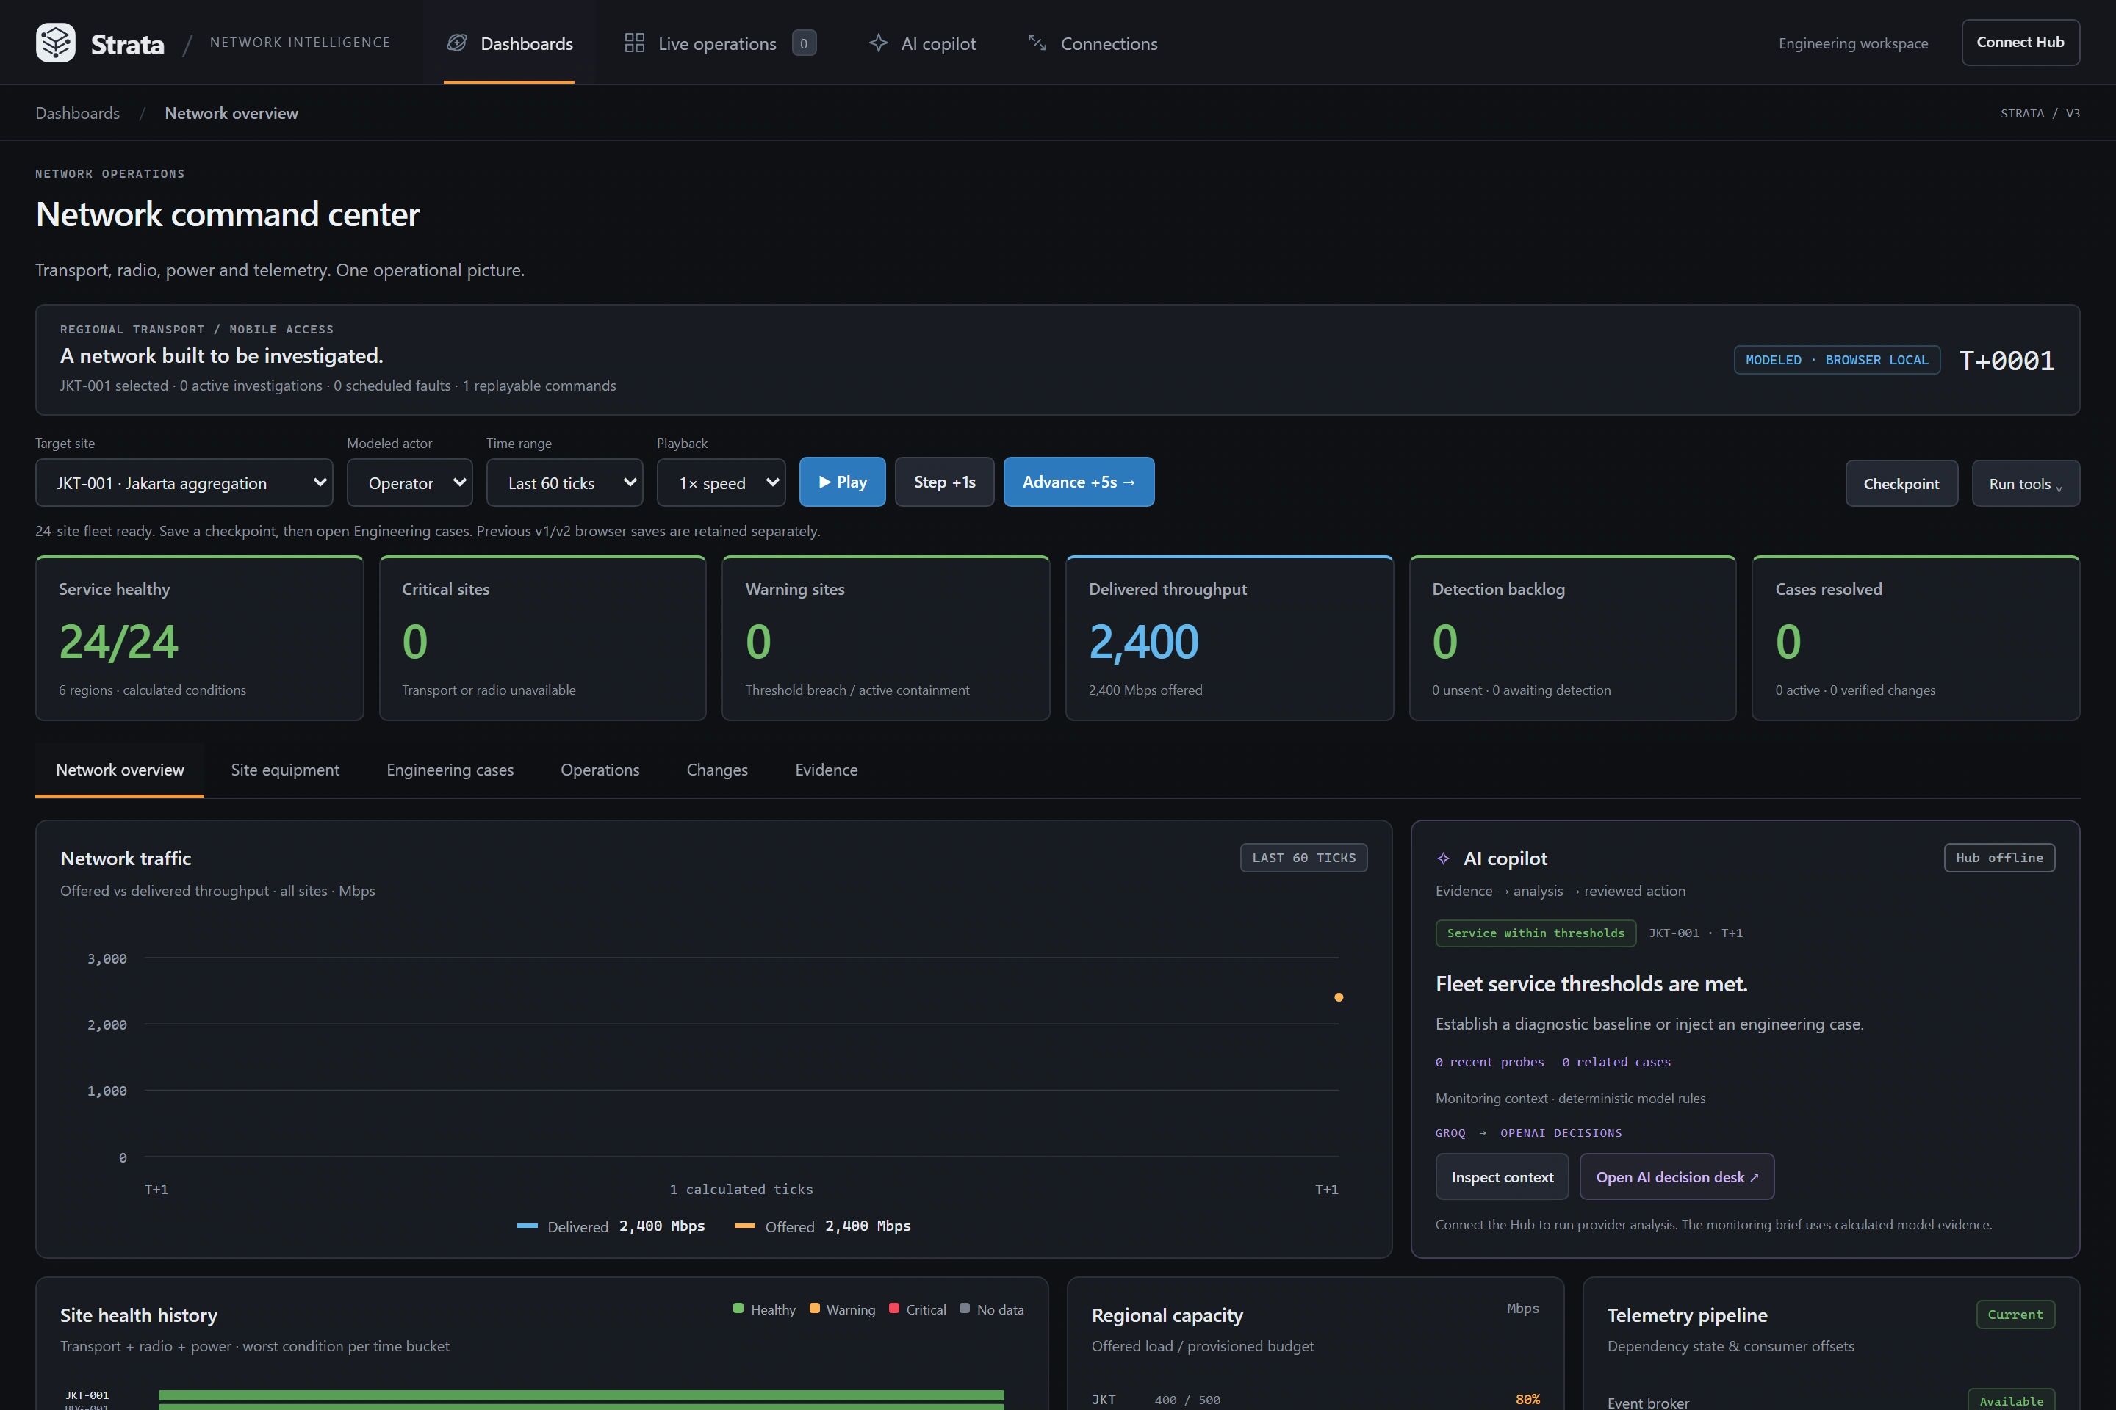Open the Changes tab
The image size is (2116, 1410).
click(717, 770)
